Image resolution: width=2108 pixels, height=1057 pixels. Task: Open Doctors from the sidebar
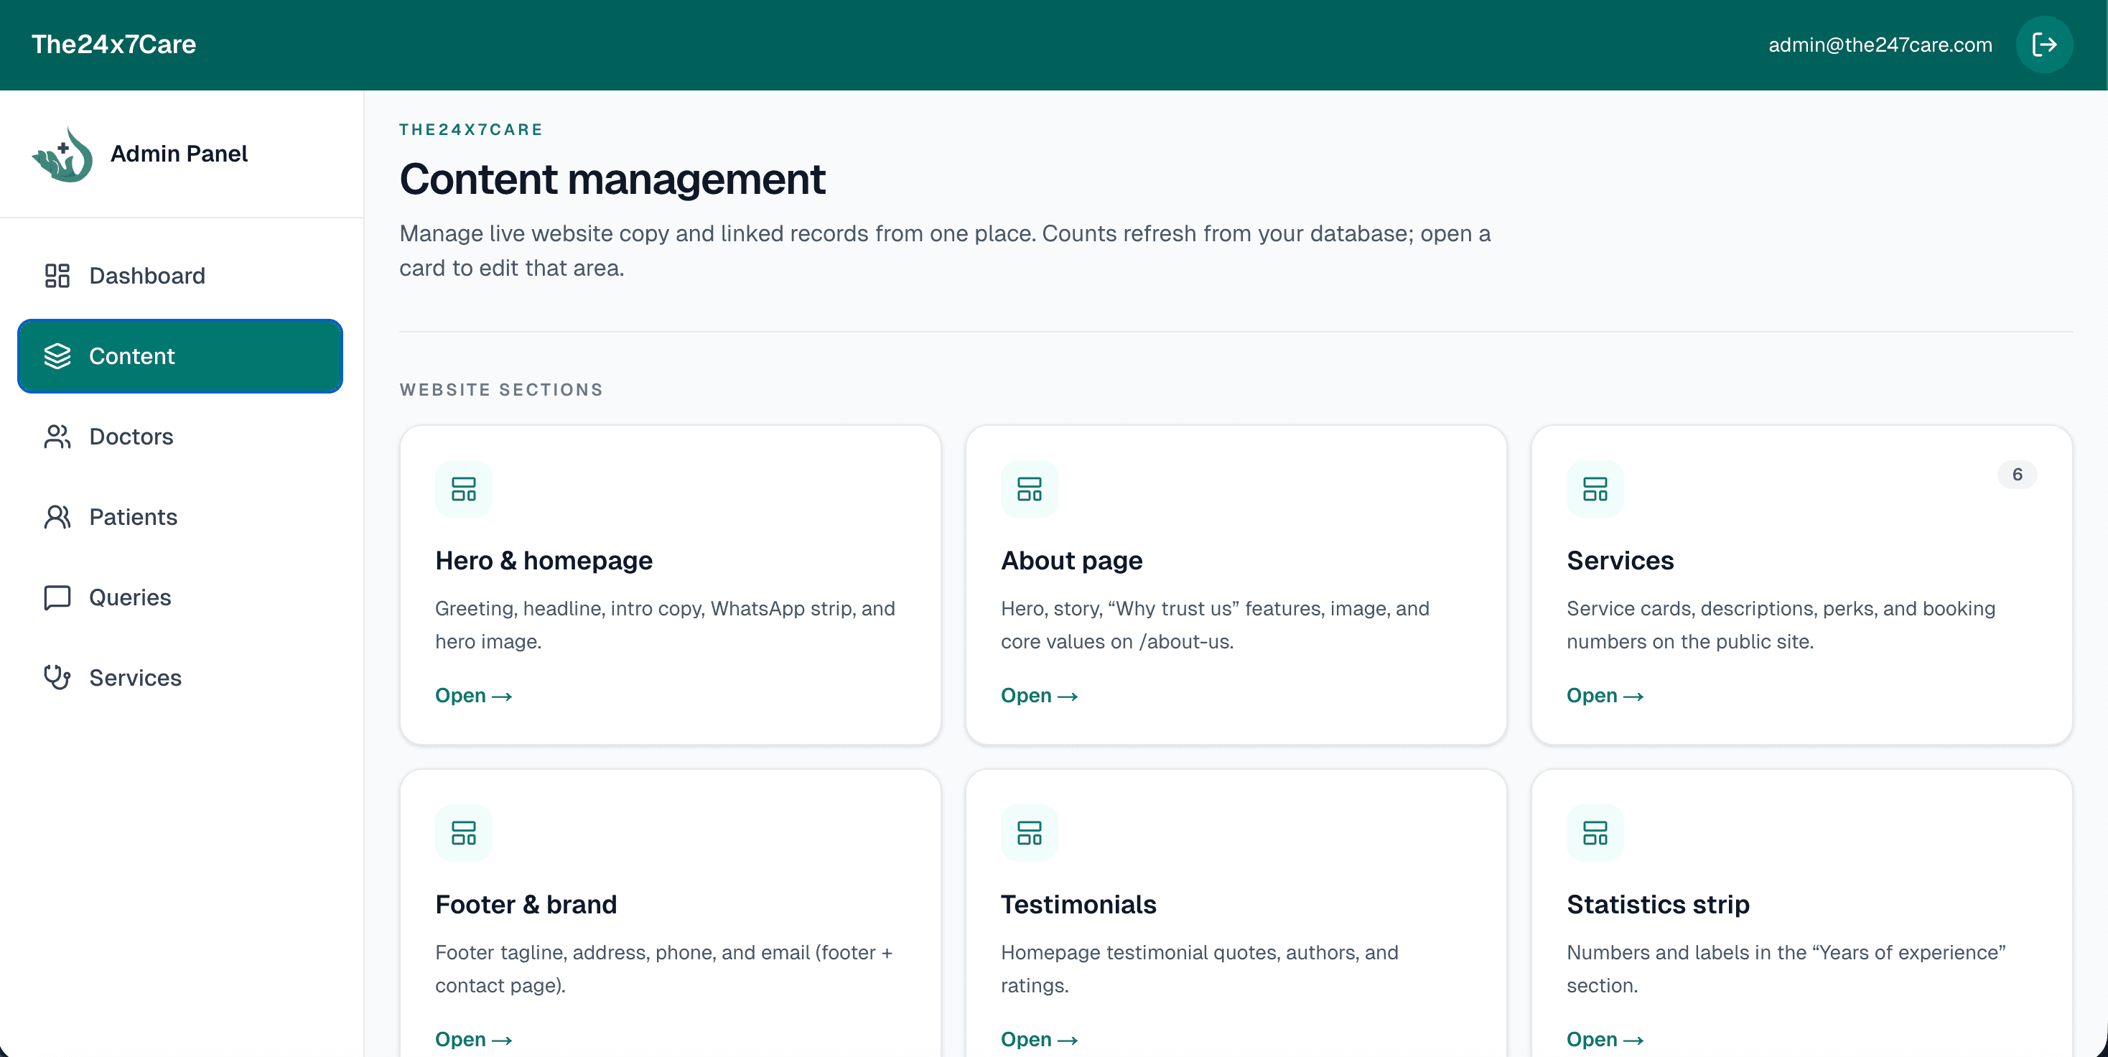click(180, 436)
